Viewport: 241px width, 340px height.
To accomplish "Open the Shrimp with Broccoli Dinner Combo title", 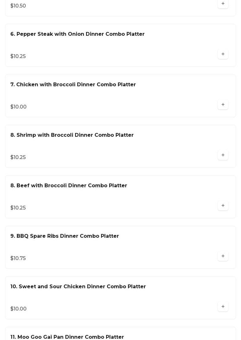I will 72,135.
